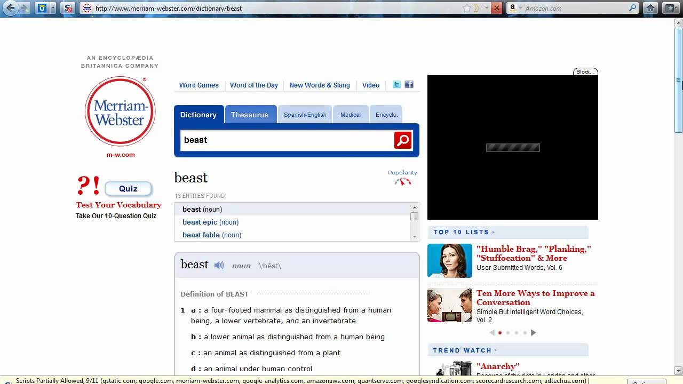The height and width of the screenshot is (384, 683).
Task: Open Ten More Ways to Improve a Conversation
Action: tap(535, 298)
